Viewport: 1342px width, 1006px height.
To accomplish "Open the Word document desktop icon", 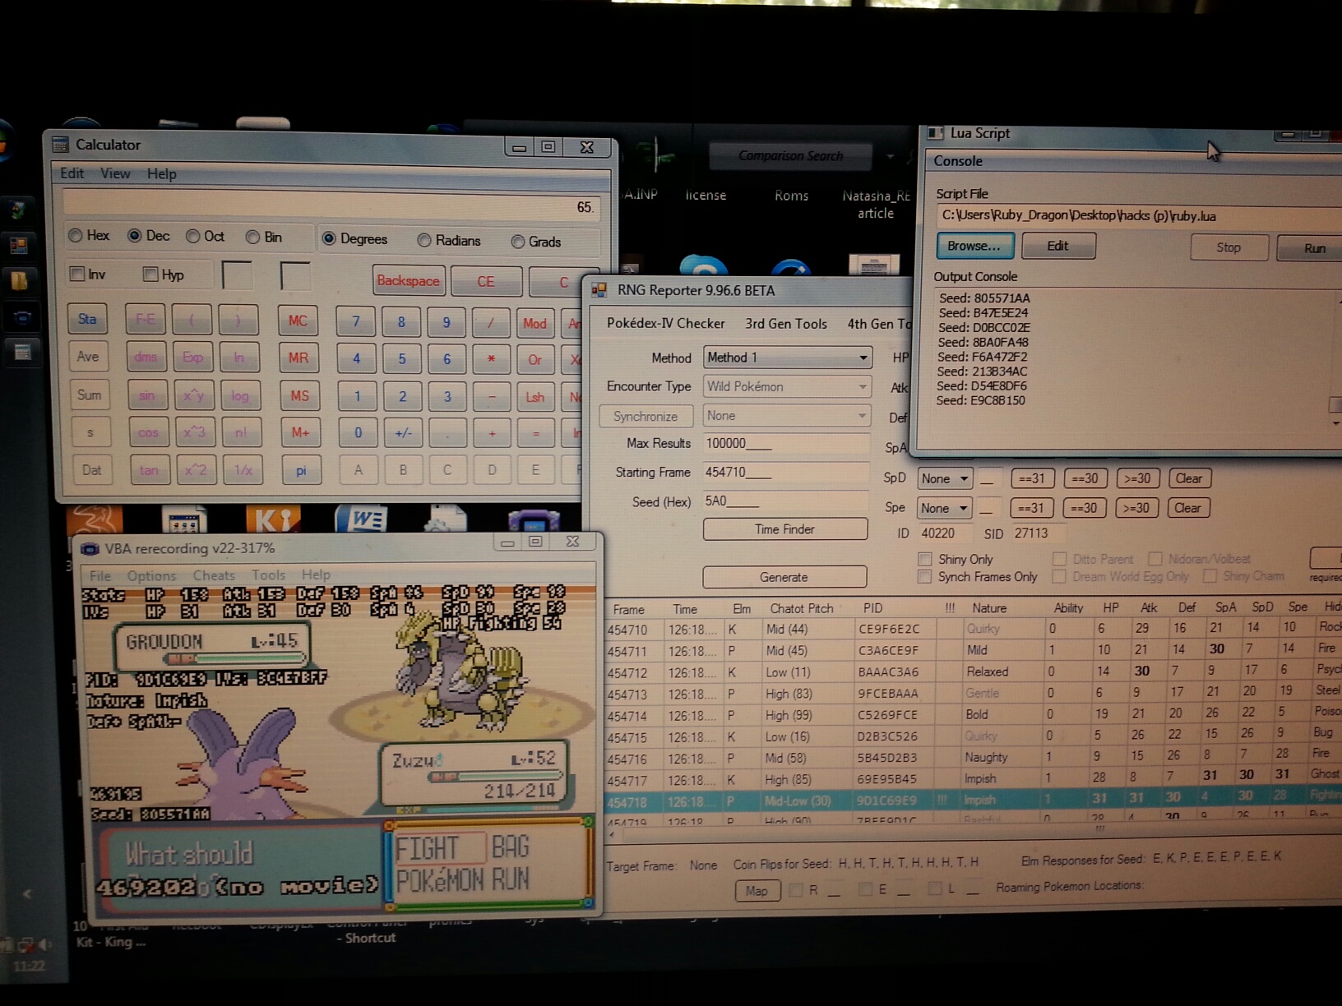I will 360,519.
